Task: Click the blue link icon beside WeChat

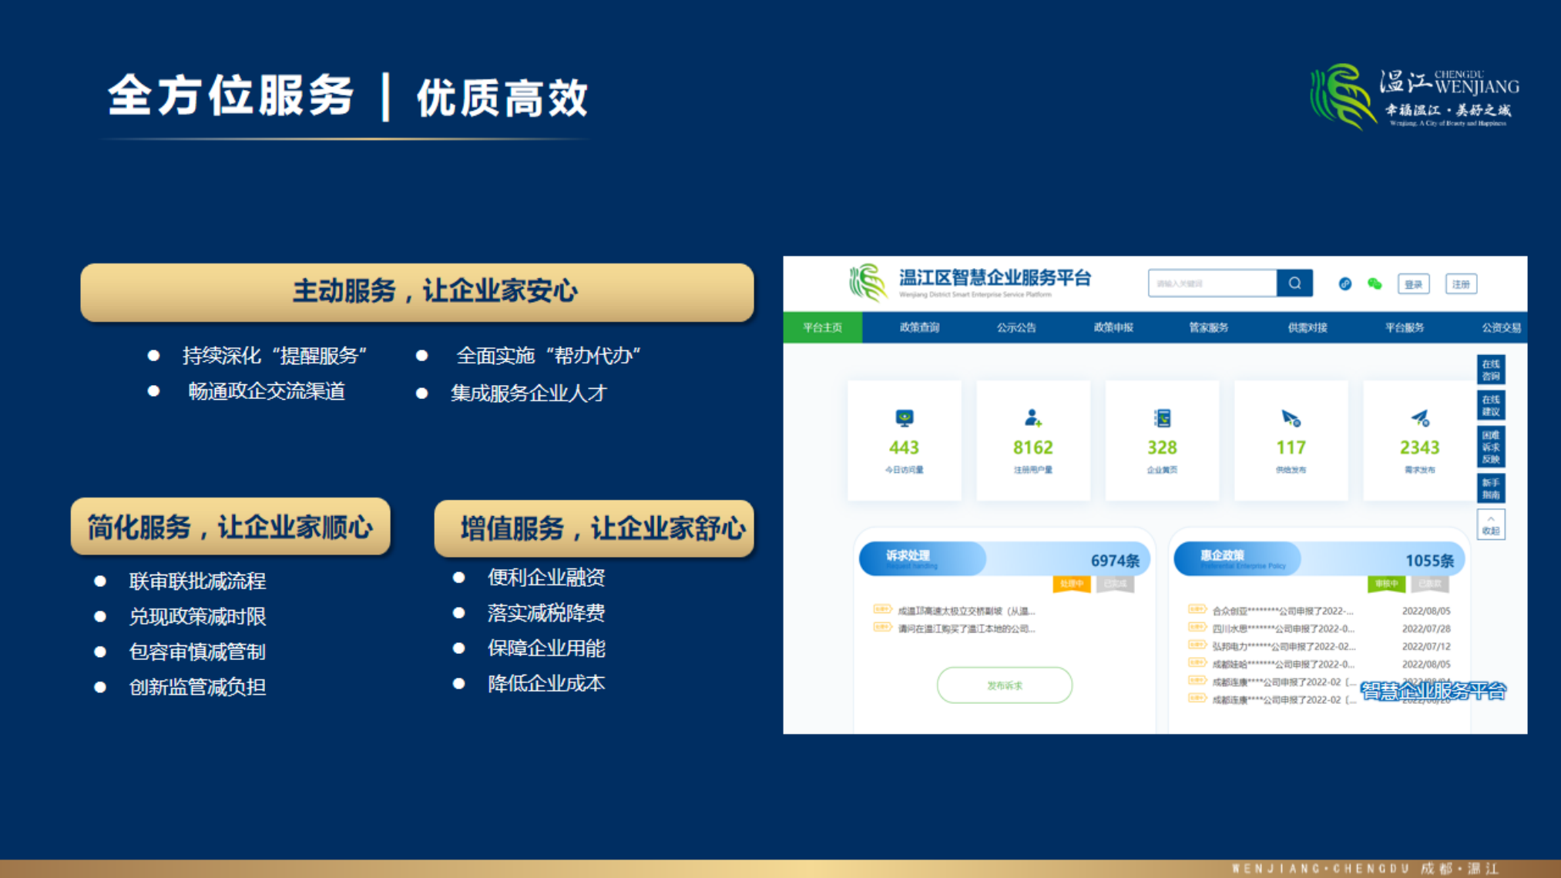Action: coord(1345,284)
